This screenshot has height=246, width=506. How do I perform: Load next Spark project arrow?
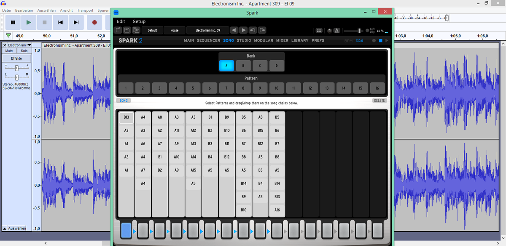(x=243, y=30)
